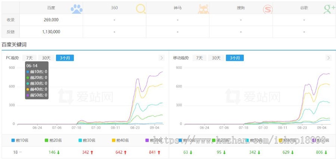Click the 360 search magnifier icon
The height and width of the screenshot is (159, 336).
pyautogui.click(x=141, y=9)
